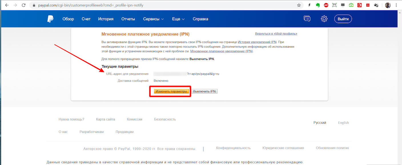Open account settings gear icon

point(324,19)
